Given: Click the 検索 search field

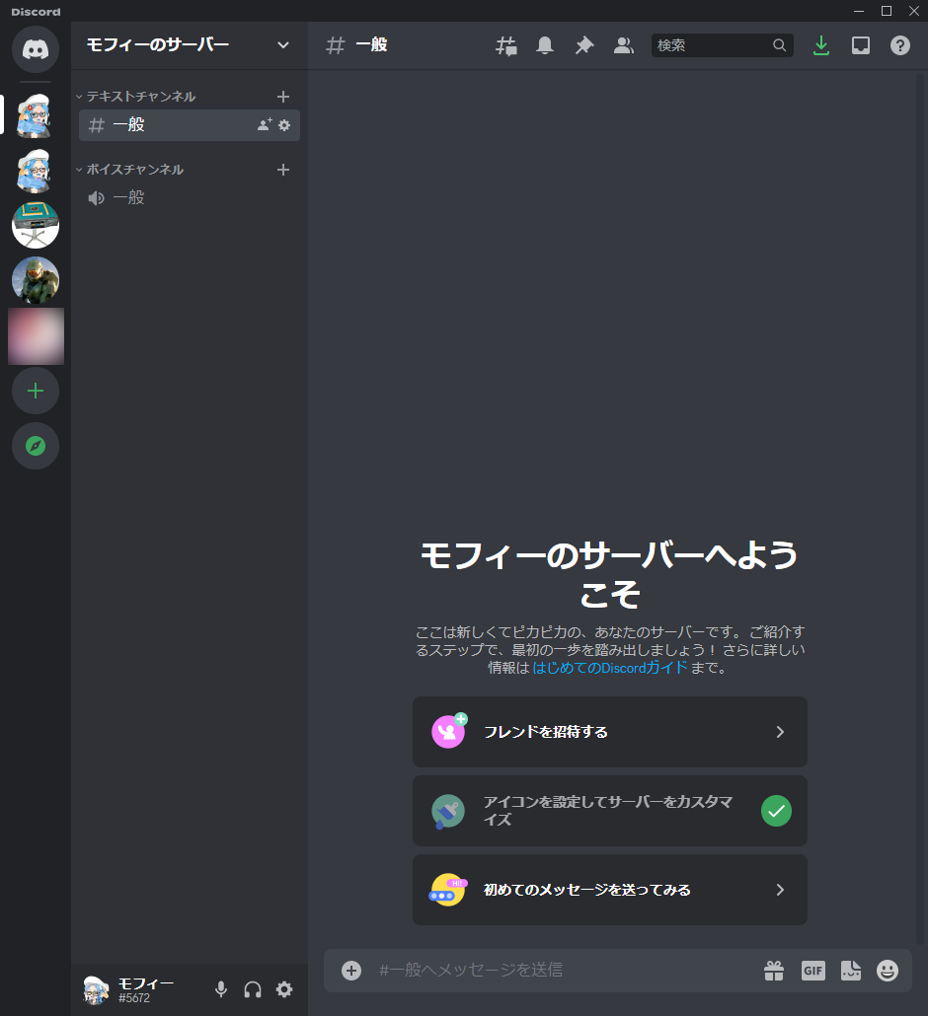Looking at the screenshot, I should point(722,45).
